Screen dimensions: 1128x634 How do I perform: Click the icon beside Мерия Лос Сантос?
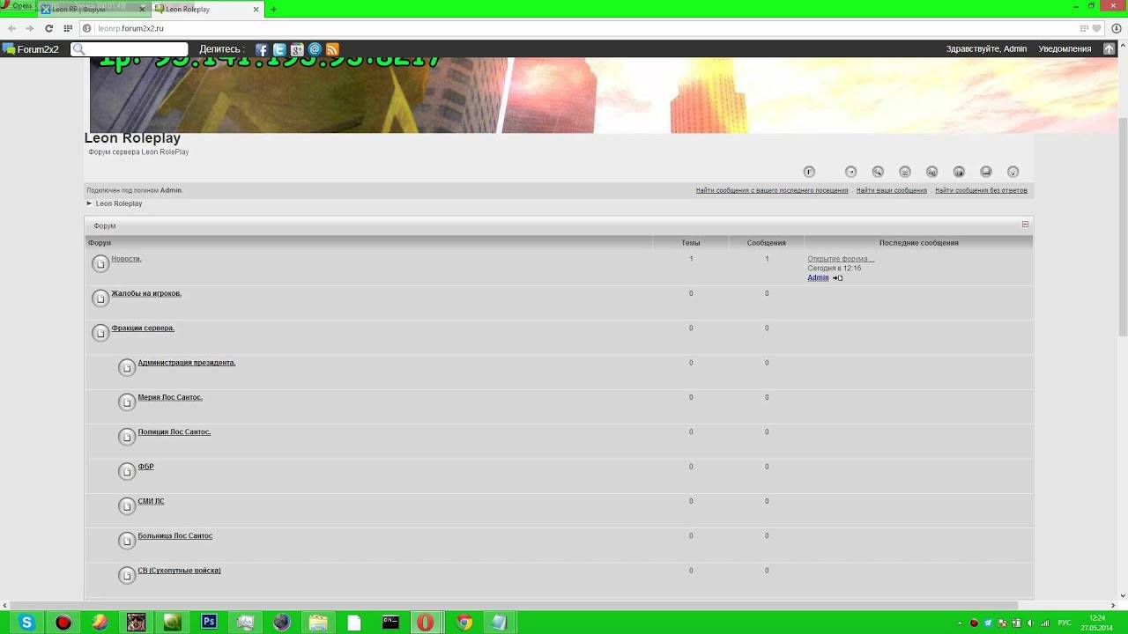(127, 402)
